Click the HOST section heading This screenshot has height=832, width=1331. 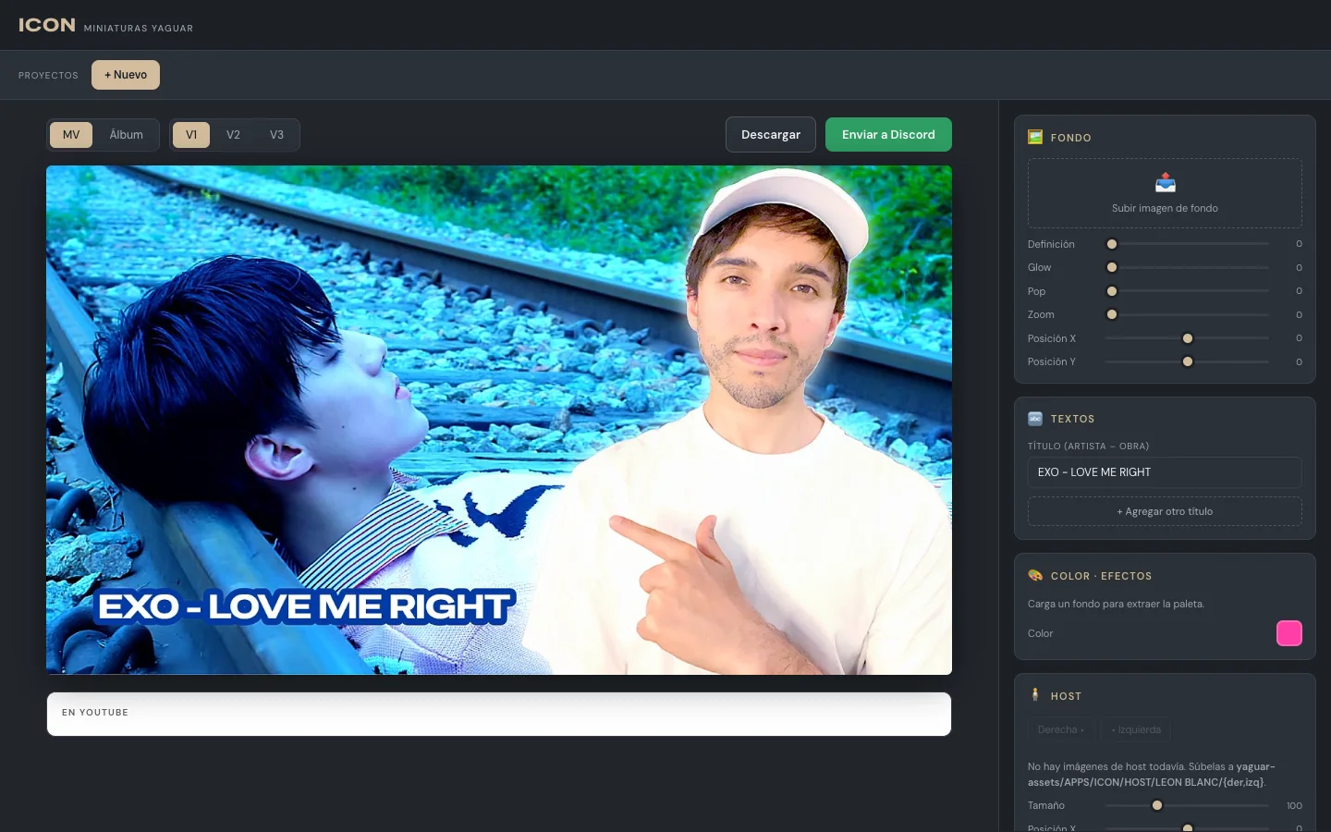click(1066, 696)
